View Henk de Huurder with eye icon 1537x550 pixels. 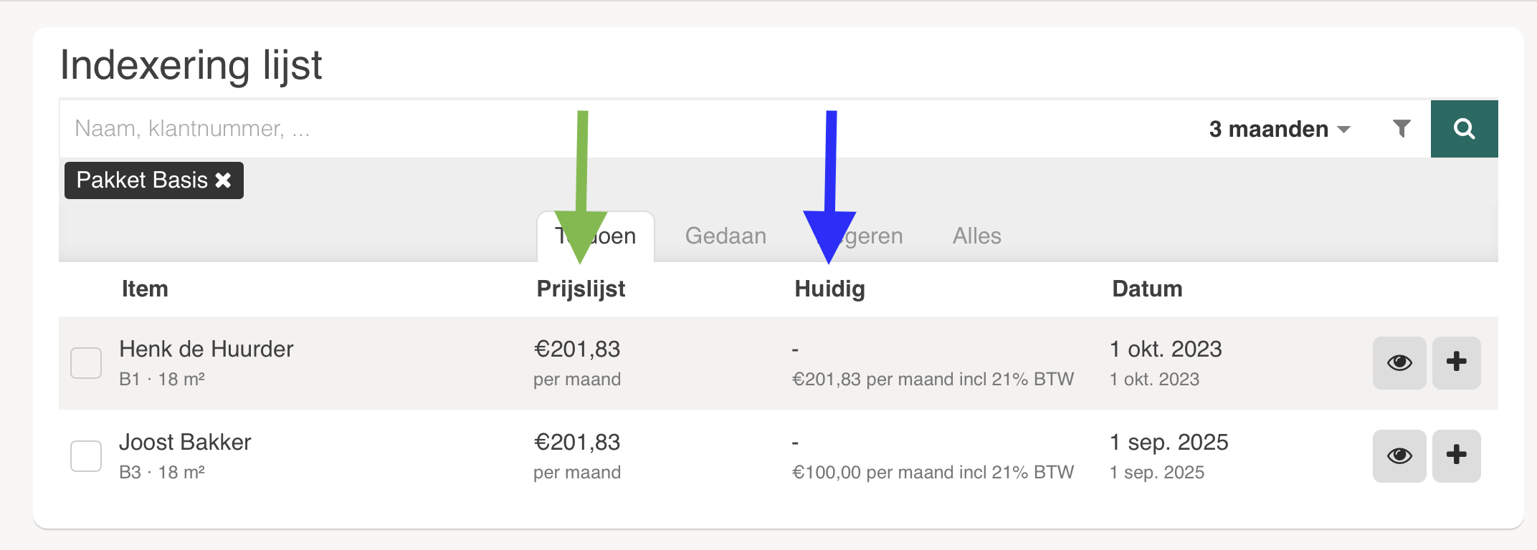(x=1399, y=363)
